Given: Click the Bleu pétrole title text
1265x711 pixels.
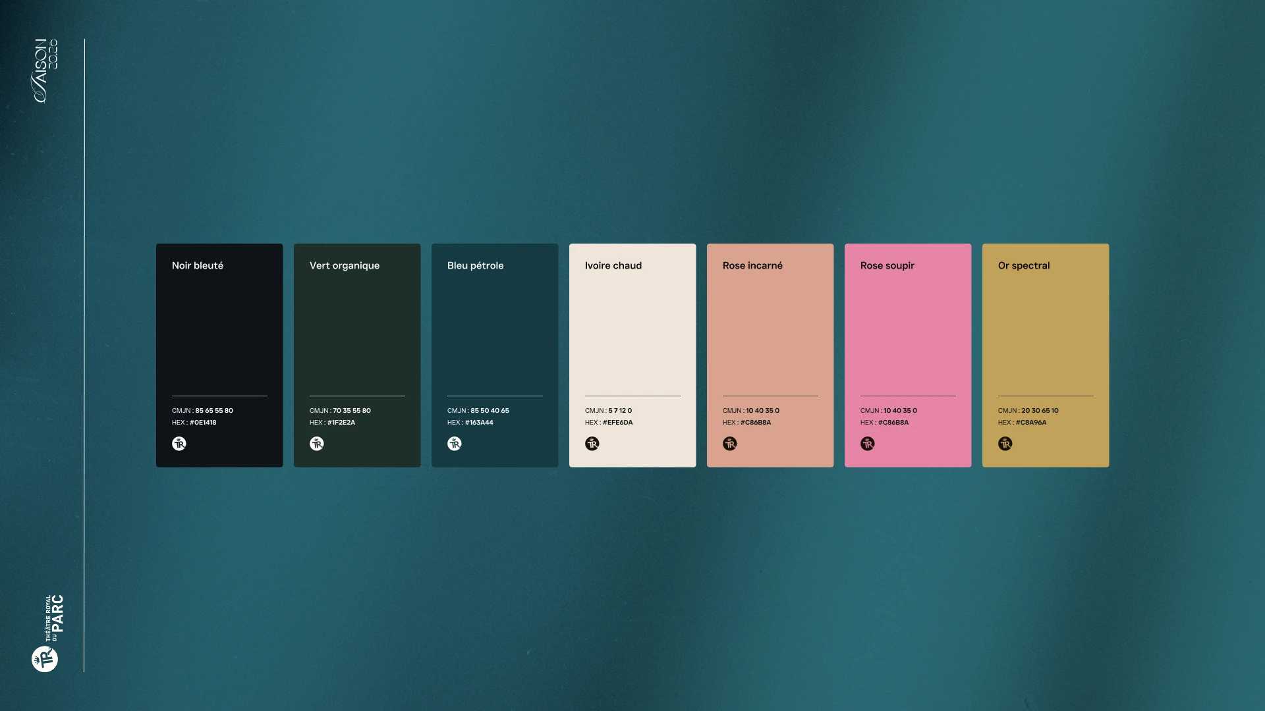Looking at the screenshot, I should coord(475,265).
